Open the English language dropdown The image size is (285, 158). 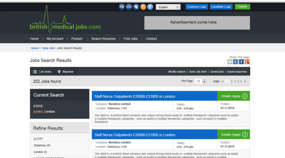pos(168,7)
